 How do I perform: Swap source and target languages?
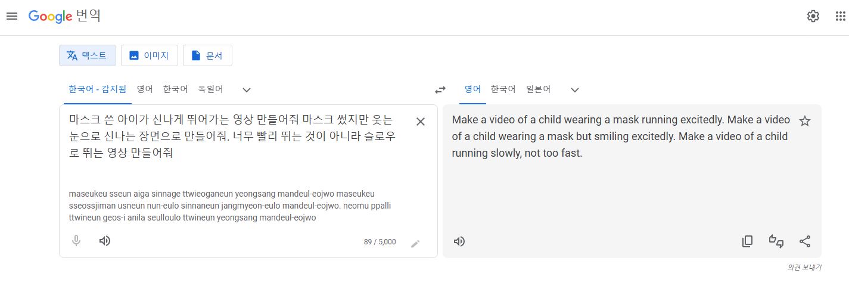440,90
